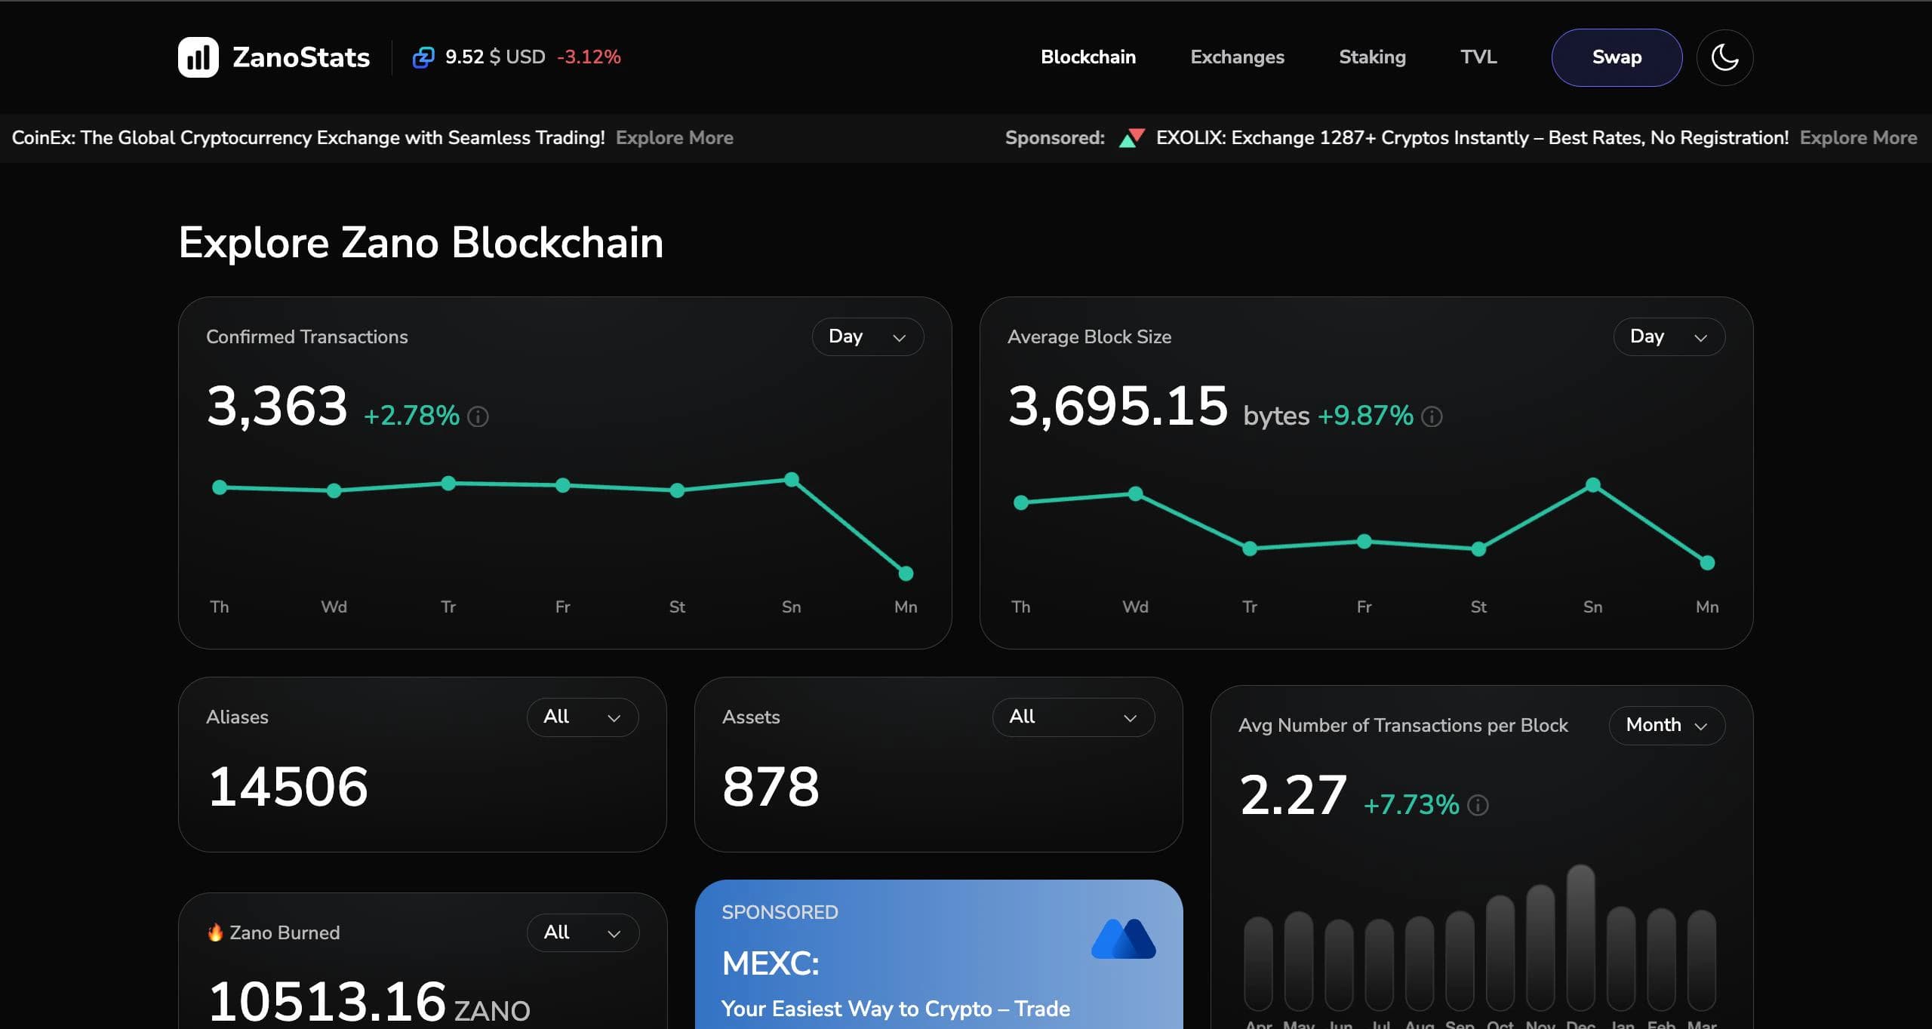Viewport: 1932px width, 1029px height.
Task: Click the Swap button
Action: tap(1617, 57)
